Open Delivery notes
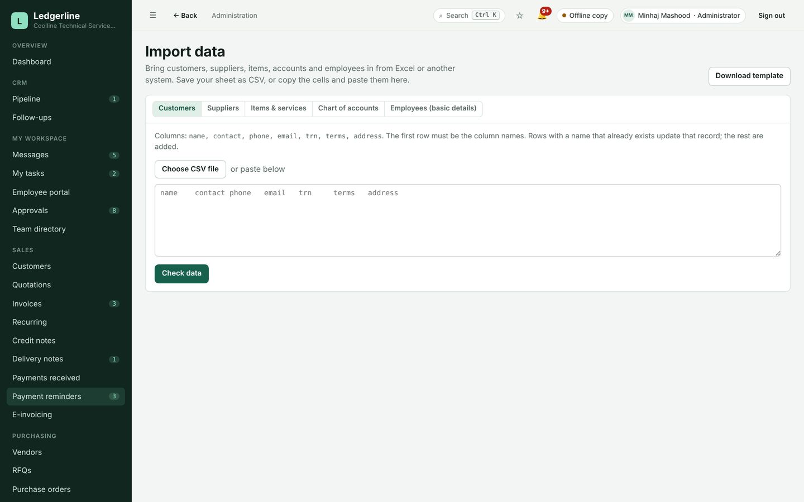This screenshot has height=502, width=804. click(x=66, y=359)
